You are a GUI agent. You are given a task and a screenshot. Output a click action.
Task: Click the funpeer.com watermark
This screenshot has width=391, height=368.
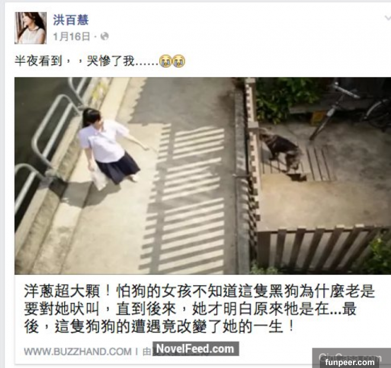[x=350, y=362]
